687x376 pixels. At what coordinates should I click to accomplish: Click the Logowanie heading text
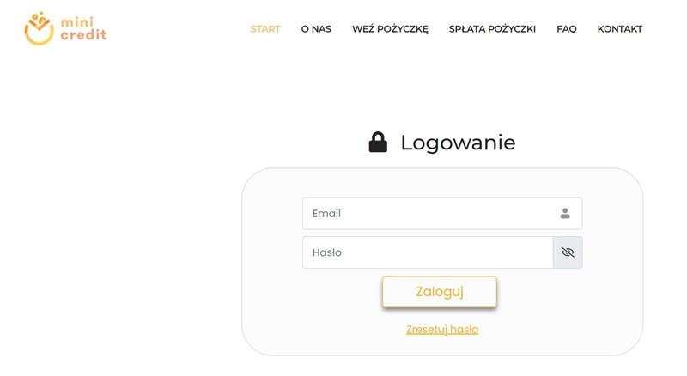458,143
